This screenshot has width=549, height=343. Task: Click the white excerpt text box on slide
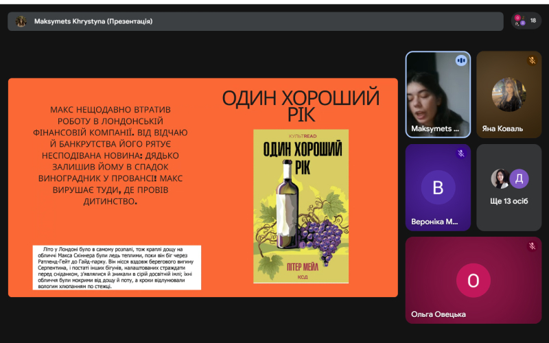pos(117,267)
